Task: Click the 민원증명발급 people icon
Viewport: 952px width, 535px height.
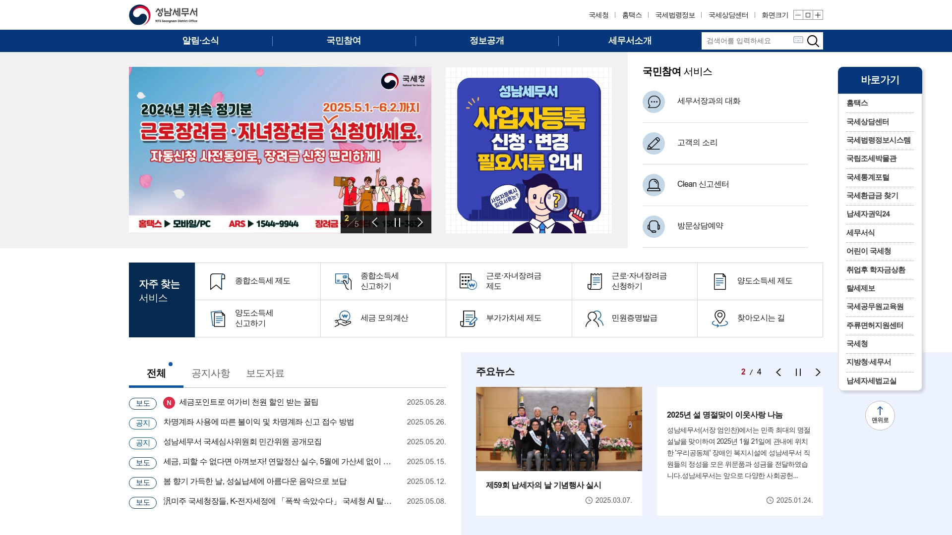Action: click(594, 319)
